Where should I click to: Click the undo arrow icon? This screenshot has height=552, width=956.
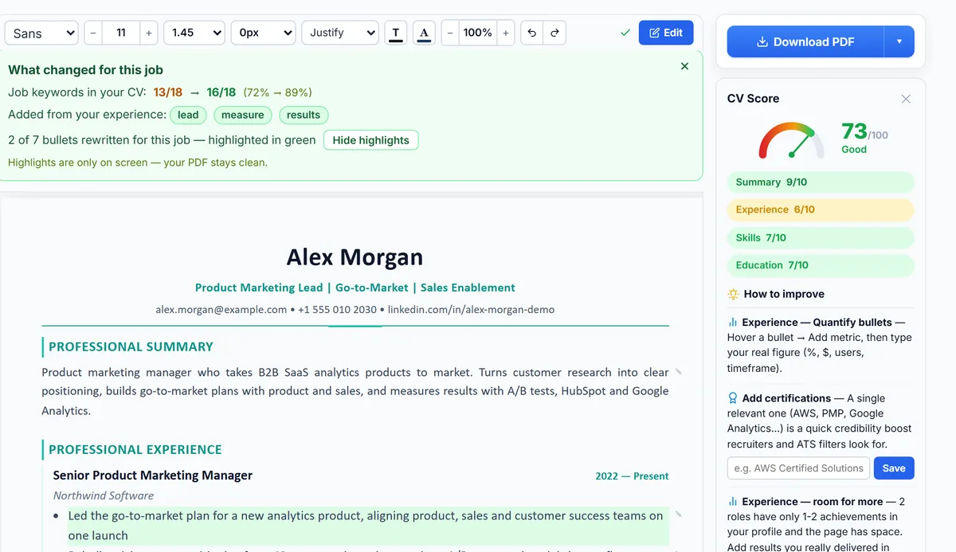tap(531, 33)
